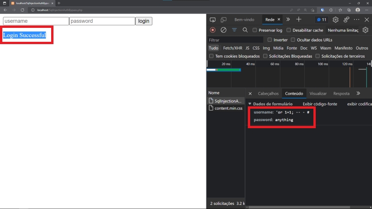The image size is (372, 209).
Task: Tick the Inverter filter checkbox
Action: tap(270, 40)
